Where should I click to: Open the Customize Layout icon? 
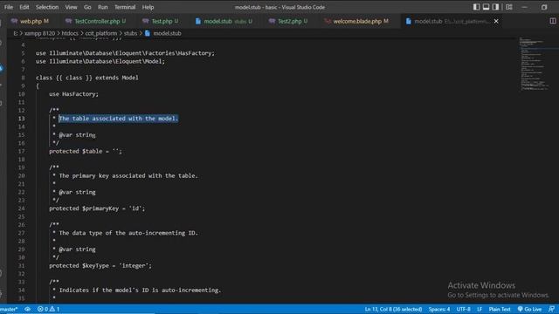(509, 7)
